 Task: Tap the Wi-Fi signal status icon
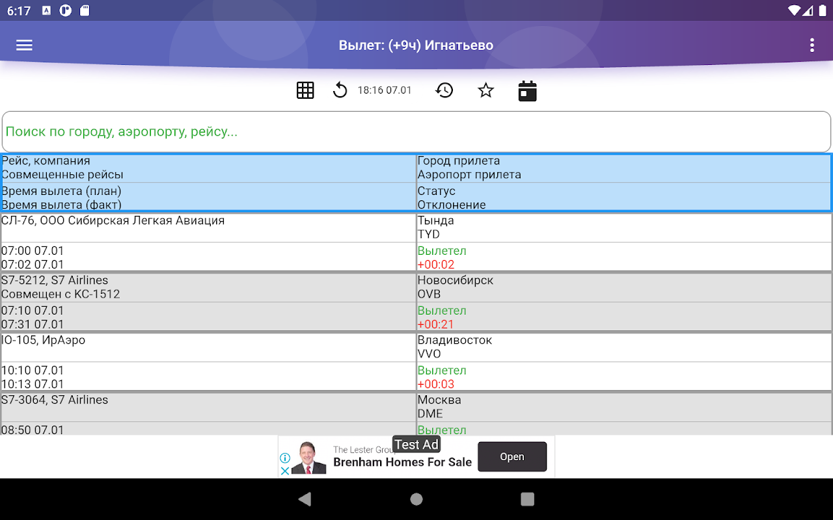(794, 10)
